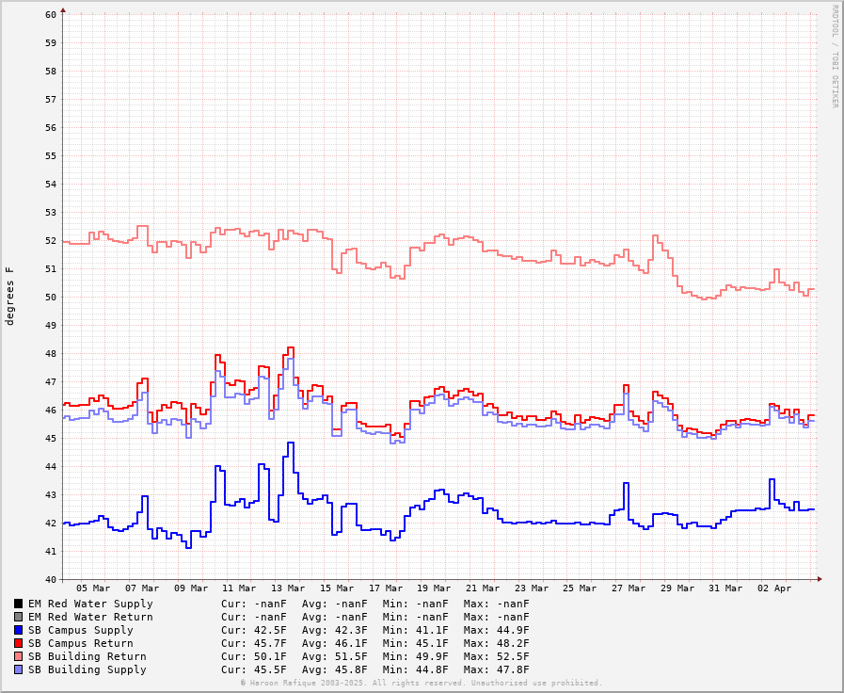
Task: Select the SB Campus Supply legend label
Action: (x=80, y=630)
